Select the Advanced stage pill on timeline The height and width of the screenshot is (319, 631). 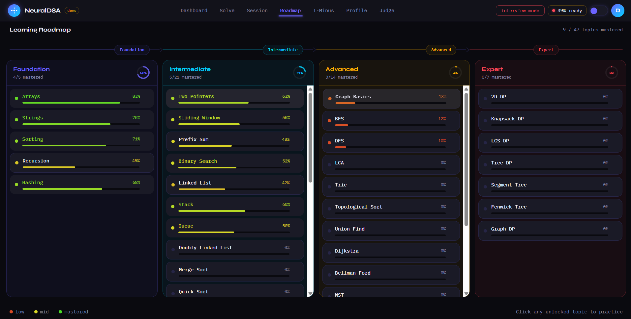[441, 50]
